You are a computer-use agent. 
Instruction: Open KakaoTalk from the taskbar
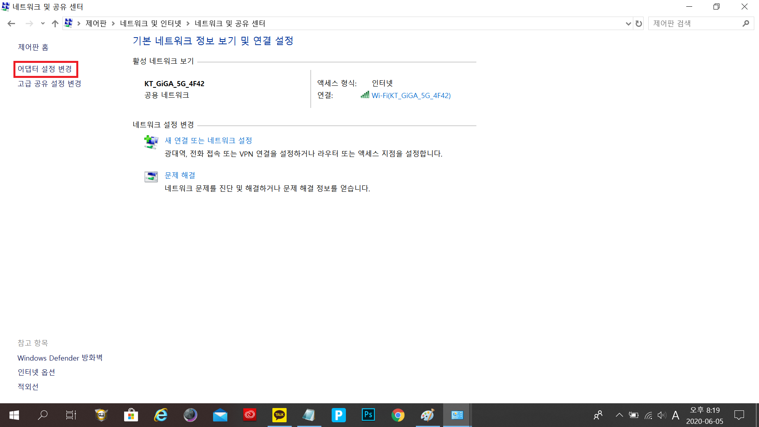click(x=279, y=415)
